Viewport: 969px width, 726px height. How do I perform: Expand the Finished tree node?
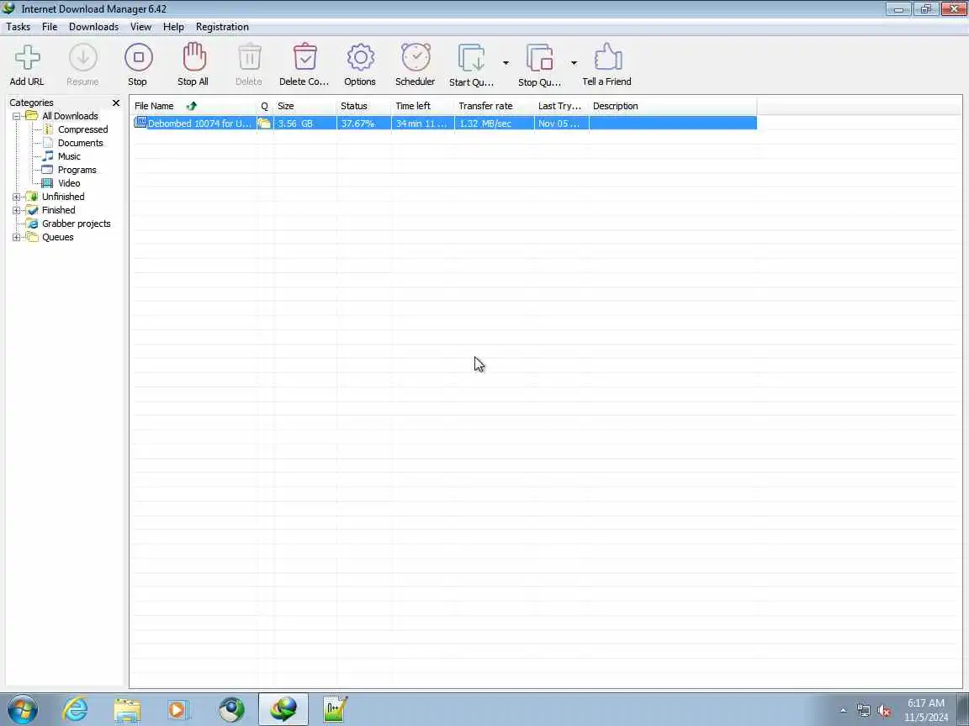tap(17, 211)
